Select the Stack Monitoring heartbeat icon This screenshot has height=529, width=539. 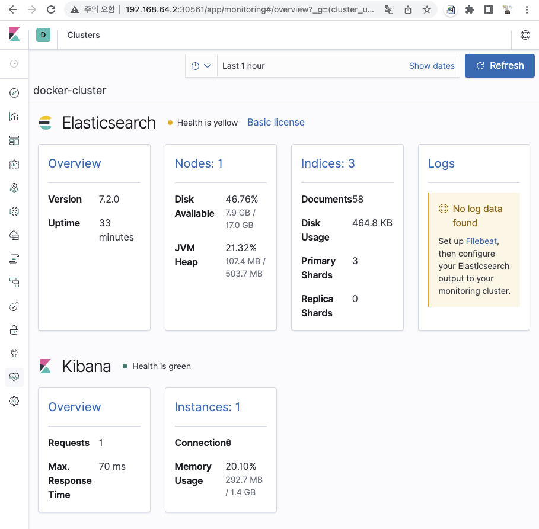14,377
